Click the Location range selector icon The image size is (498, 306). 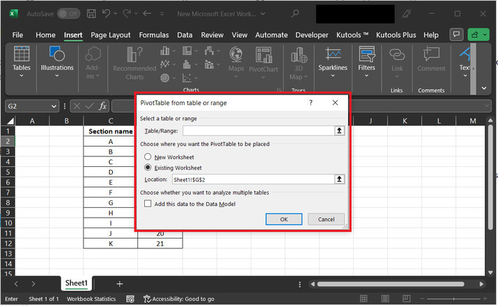coord(339,179)
